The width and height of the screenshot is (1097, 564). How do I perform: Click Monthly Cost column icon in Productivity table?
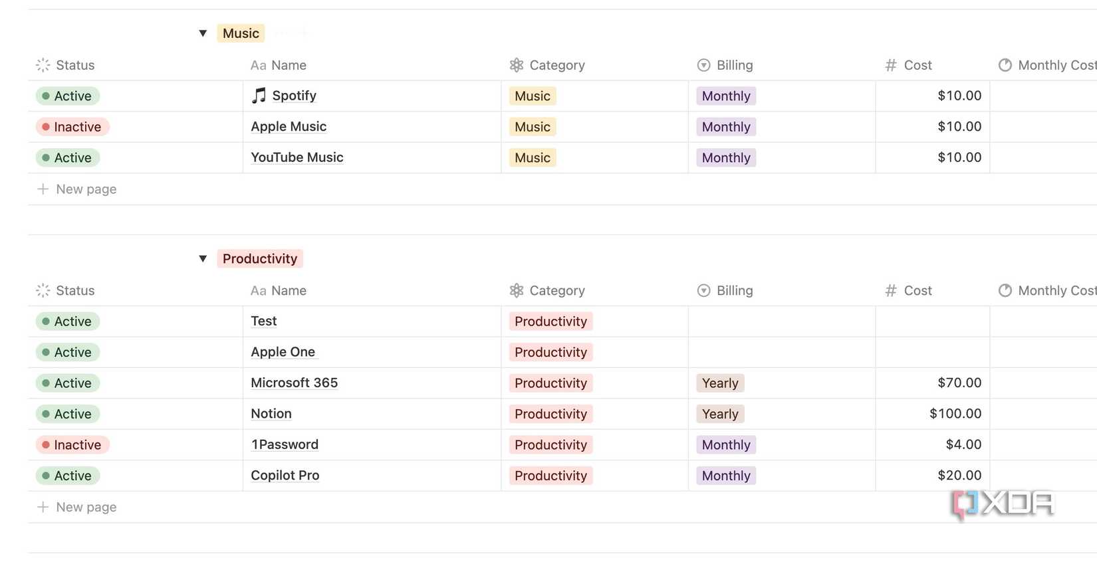pos(1005,290)
